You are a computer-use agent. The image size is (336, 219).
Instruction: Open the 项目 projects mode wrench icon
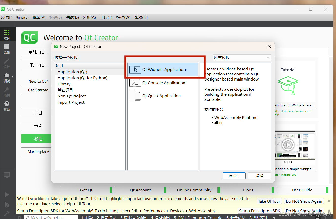click(7, 92)
